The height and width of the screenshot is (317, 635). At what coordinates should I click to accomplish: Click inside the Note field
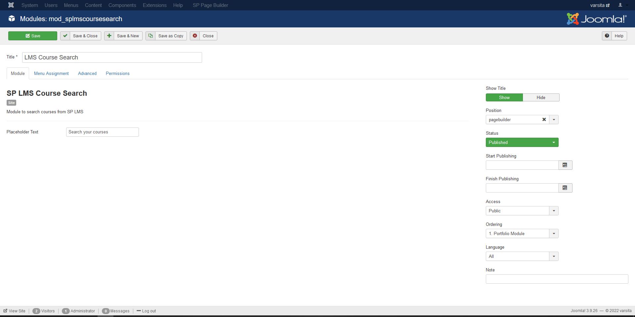click(x=557, y=279)
